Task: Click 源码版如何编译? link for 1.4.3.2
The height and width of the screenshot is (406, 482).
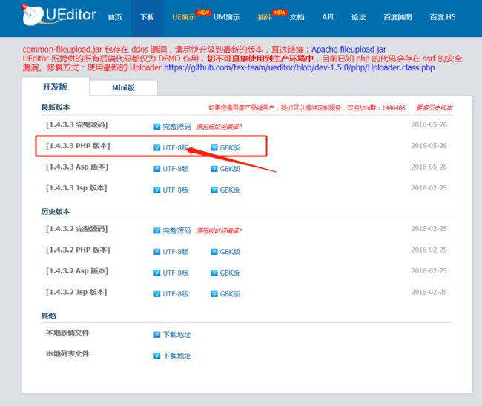Action: [x=219, y=231]
